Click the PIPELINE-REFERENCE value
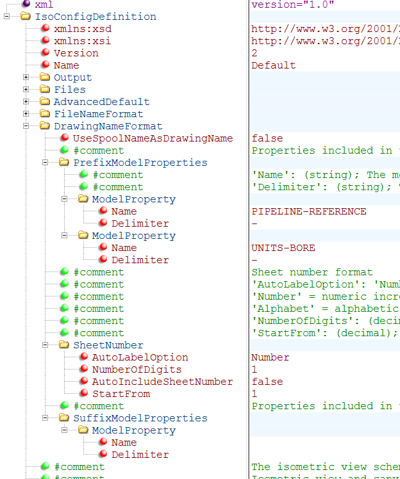The image size is (400, 479). coord(308,211)
